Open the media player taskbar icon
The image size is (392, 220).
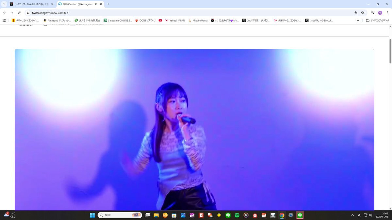[x=246, y=215]
